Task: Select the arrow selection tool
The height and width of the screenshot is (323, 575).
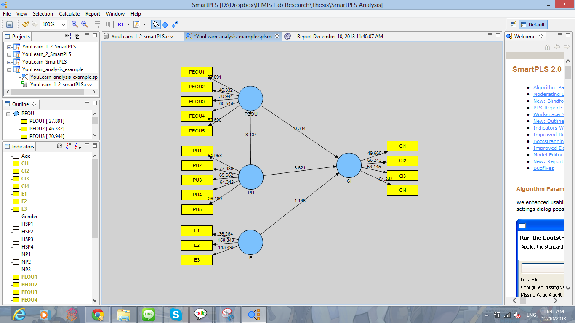Action: click(x=156, y=24)
